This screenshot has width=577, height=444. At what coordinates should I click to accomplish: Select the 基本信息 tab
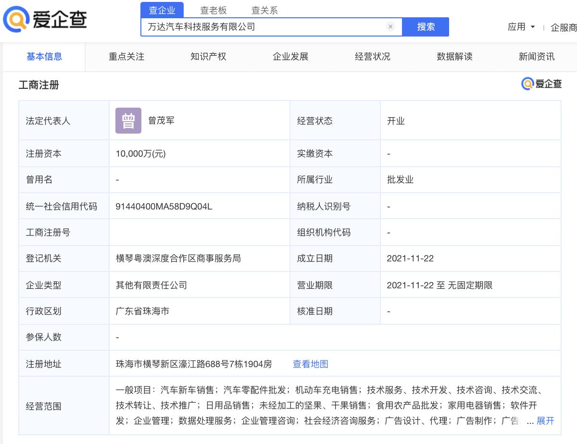point(44,57)
